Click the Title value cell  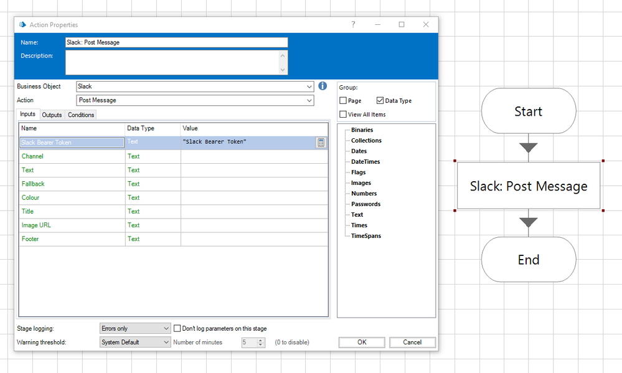[x=254, y=212]
